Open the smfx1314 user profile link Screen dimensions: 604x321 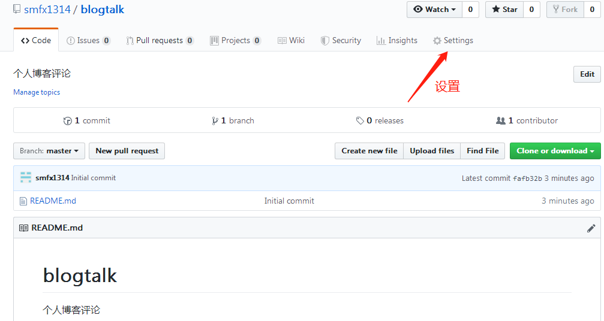pyautogui.click(x=47, y=9)
